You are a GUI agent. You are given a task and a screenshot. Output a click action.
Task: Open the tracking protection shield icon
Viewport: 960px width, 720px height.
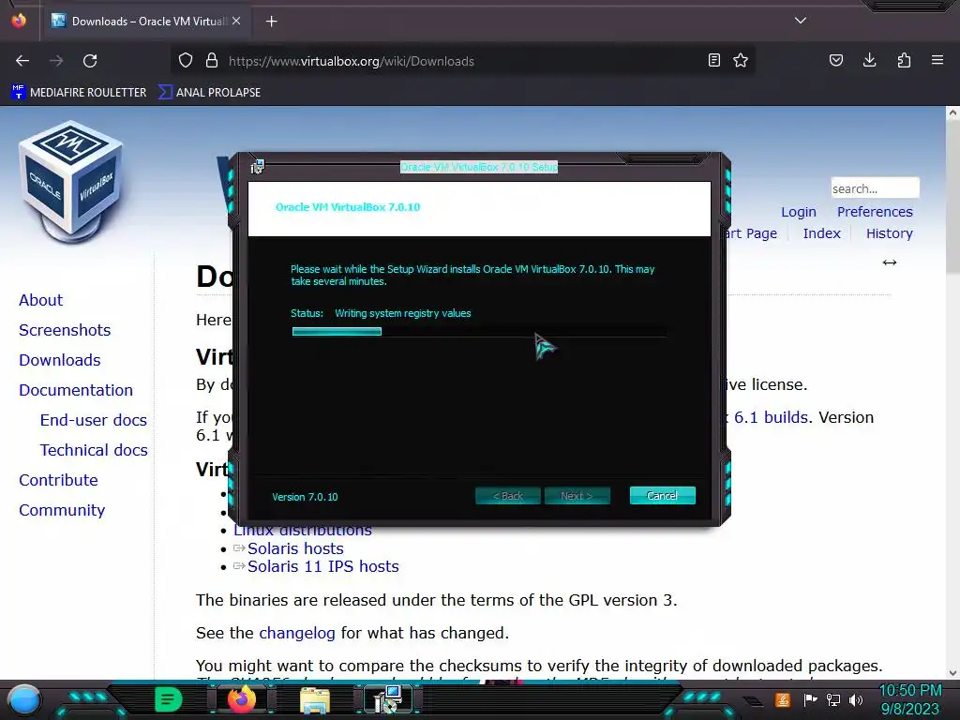pyautogui.click(x=186, y=61)
